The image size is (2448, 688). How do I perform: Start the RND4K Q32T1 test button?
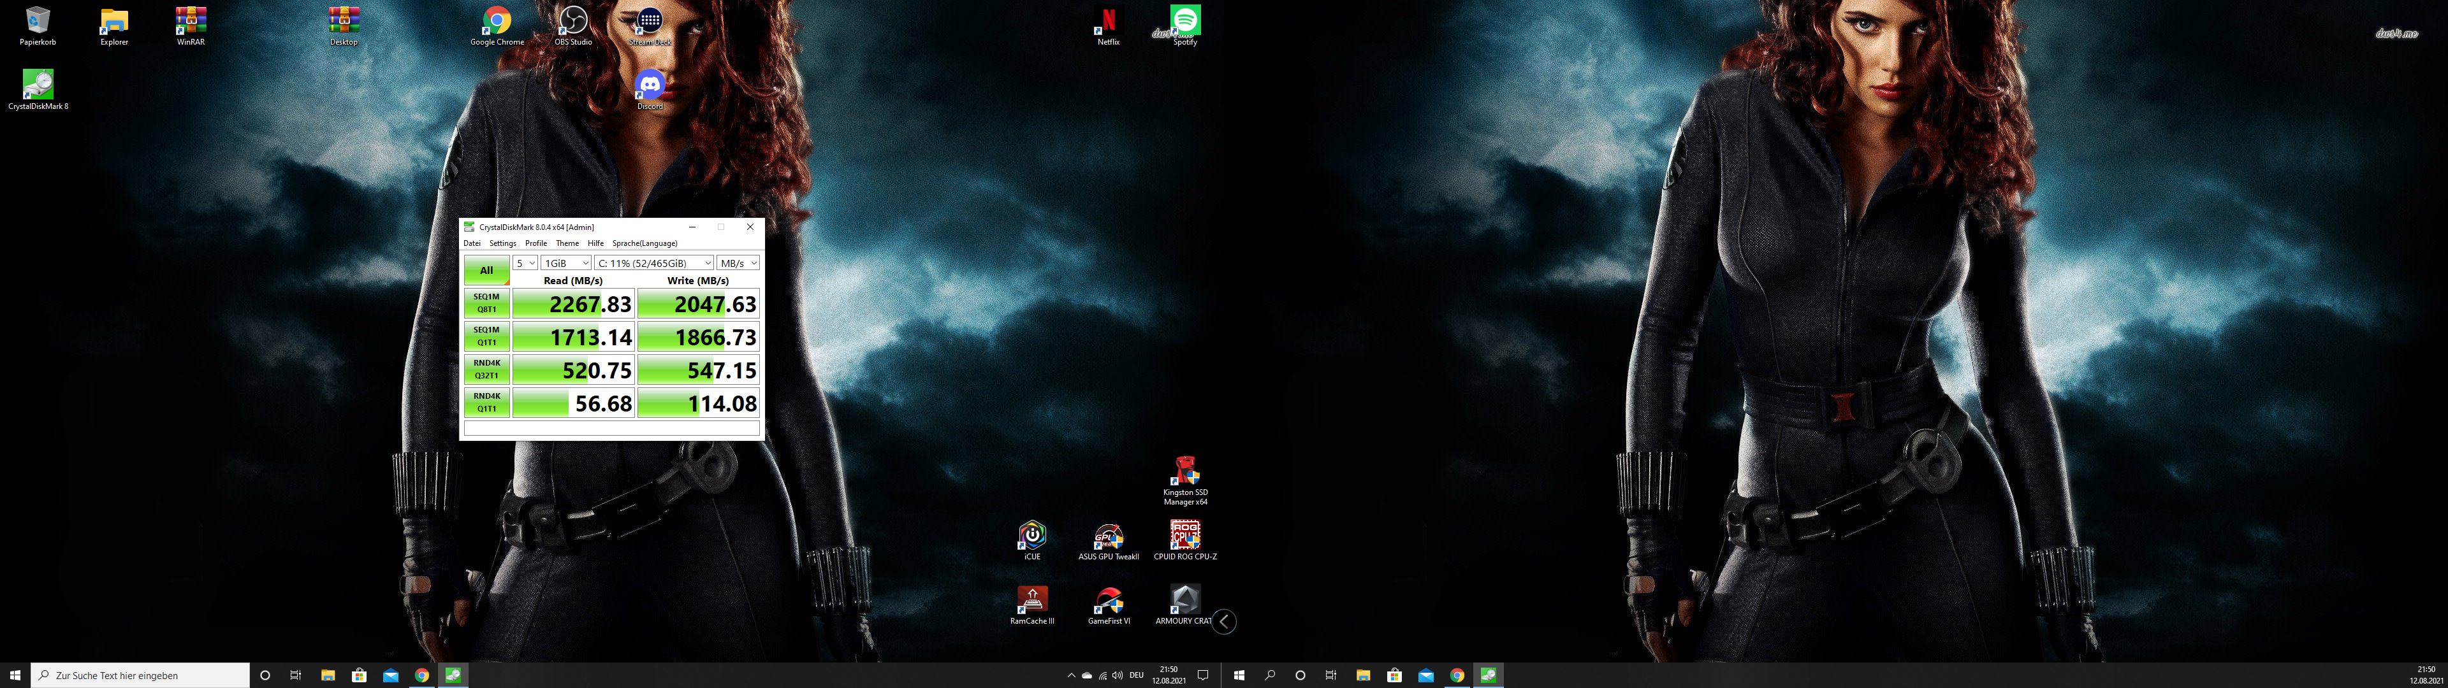tap(486, 369)
